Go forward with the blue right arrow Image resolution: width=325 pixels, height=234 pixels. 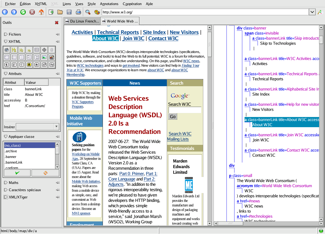(x=14, y=12)
